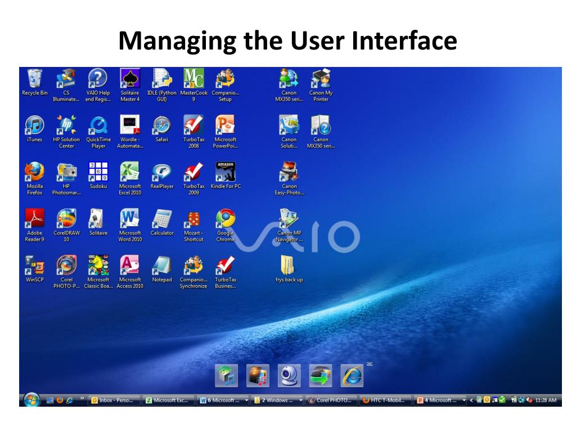Launch RealPlayer from the desktop
576x432 pixels.
(x=161, y=175)
